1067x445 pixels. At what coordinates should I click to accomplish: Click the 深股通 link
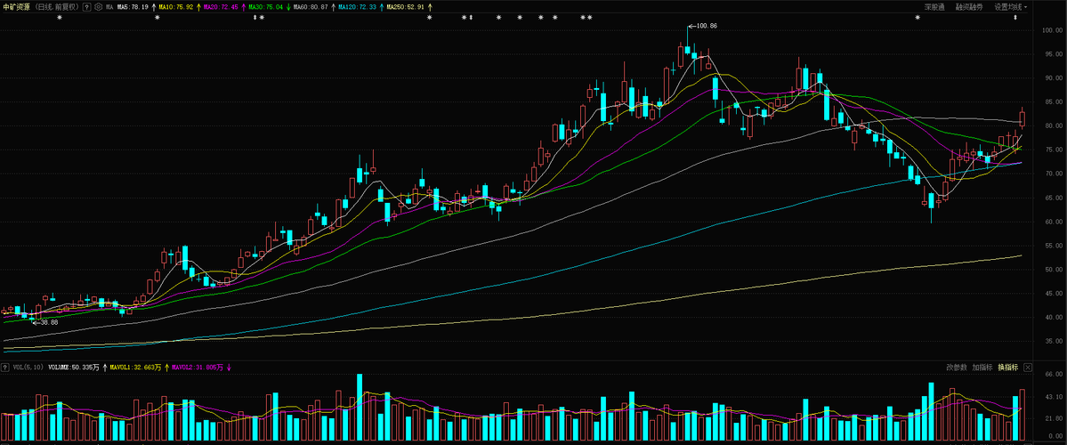[x=934, y=7]
